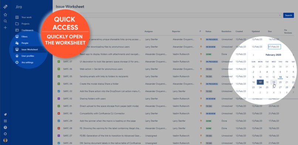Open the search magnifier in sidebar
298x145 pixels.
(5, 21)
